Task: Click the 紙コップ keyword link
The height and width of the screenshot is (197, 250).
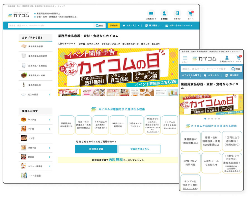Action: coord(145,44)
